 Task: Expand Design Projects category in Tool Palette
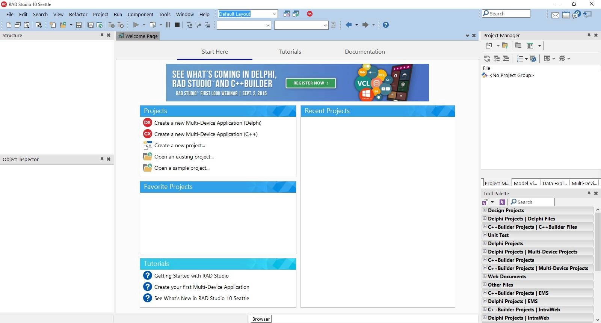tap(485, 210)
